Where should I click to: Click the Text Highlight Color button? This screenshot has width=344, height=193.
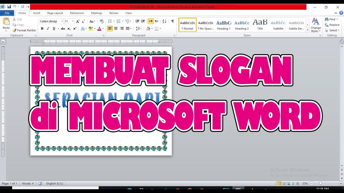tap(90, 28)
